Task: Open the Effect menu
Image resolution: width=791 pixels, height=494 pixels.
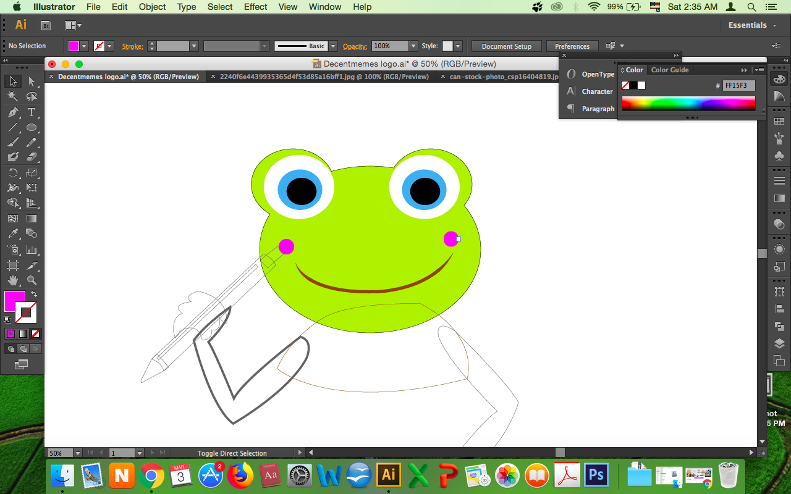Action: pyautogui.click(x=255, y=7)
